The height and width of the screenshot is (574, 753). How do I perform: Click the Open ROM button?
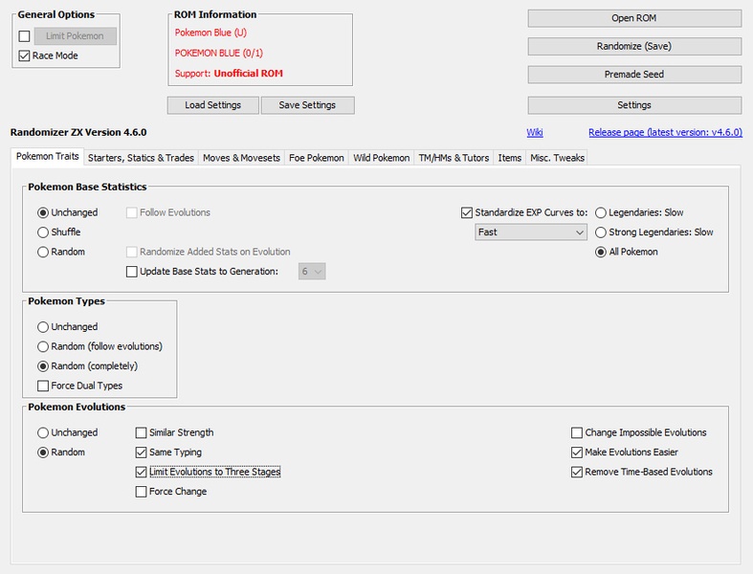click(x=634, y=18)
